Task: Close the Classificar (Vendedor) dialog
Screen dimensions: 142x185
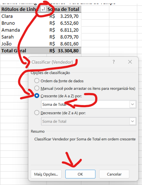Action: [130, 62]
